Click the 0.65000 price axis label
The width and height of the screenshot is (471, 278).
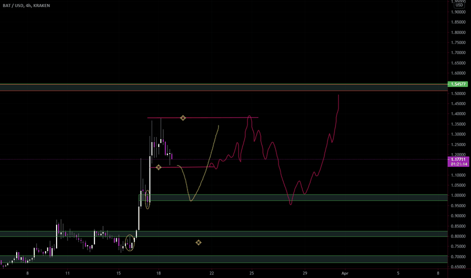tap(458, 267)
